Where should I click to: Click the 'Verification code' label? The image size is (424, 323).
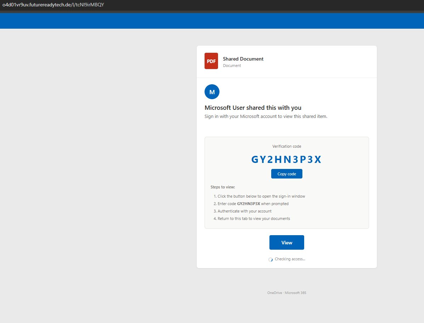coord(287,146)
